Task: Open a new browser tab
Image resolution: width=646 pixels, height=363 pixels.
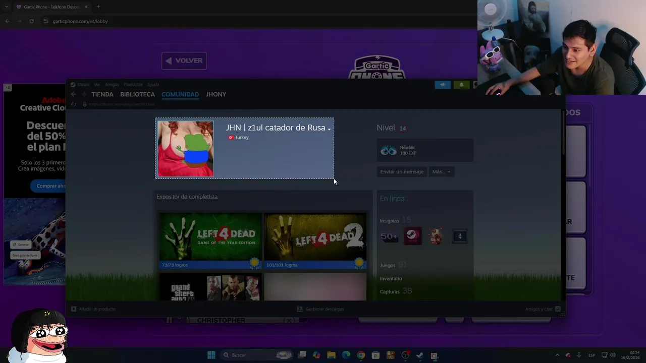Action: point(98,7)
